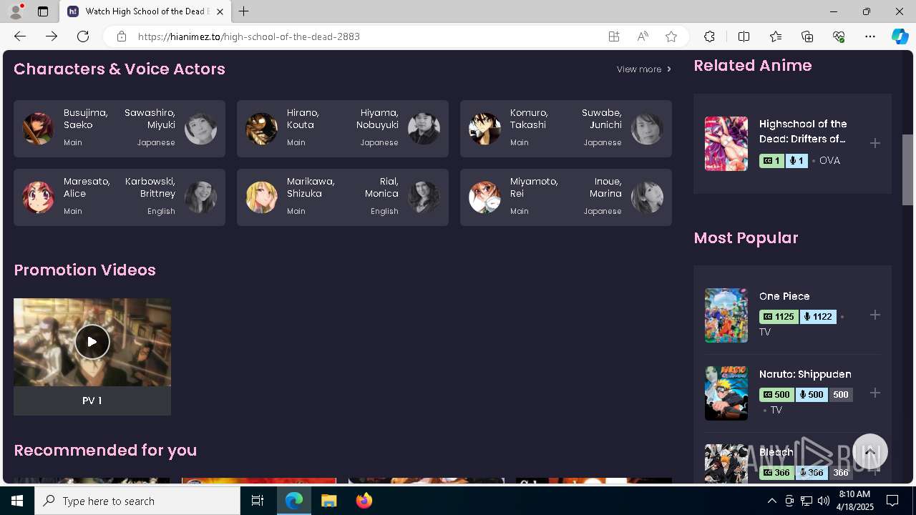Click Miyuki Sawashiro's voice actor photo

point(200,129)
